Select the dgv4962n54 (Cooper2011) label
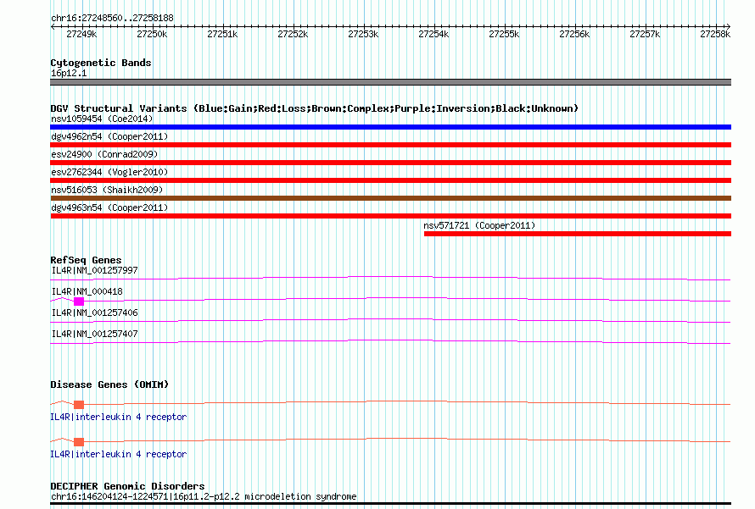 coord(109,136)
